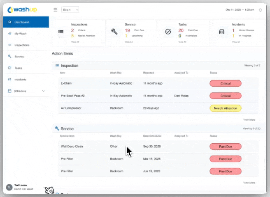The image size is (270, 197).
Task: Click the 19 Past Due service count
Action: (128, 30)
